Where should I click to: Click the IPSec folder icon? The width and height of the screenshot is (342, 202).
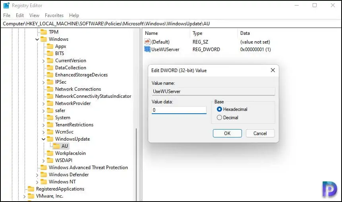50,82
